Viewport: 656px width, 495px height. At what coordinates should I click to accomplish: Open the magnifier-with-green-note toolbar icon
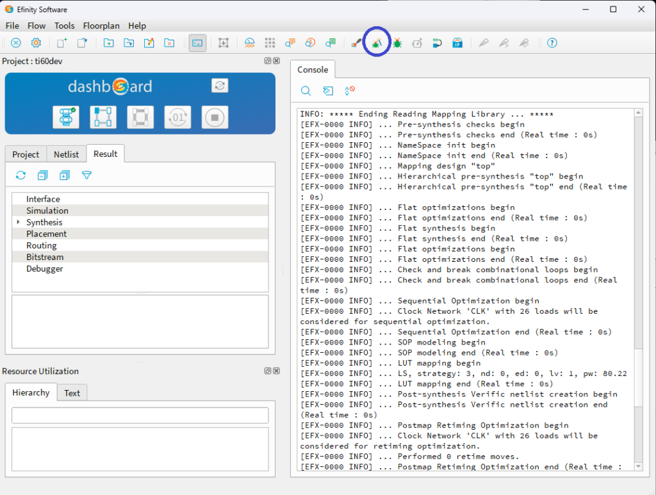pos(331,43)
